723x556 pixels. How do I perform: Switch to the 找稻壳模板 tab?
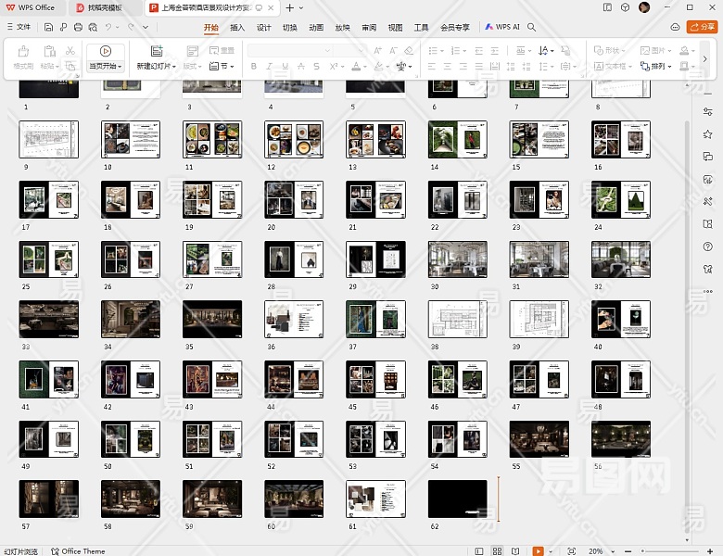point(107,7)
